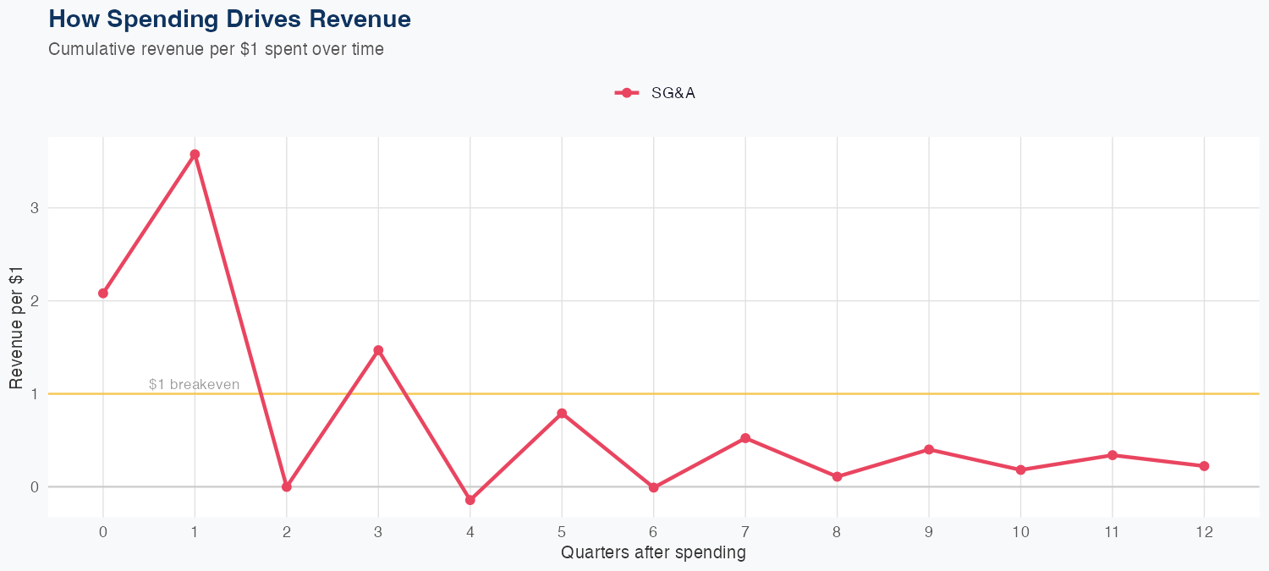Click the final data point at quarter 12
This screenshot has height=571, width=1269.
click(1204, 466)
